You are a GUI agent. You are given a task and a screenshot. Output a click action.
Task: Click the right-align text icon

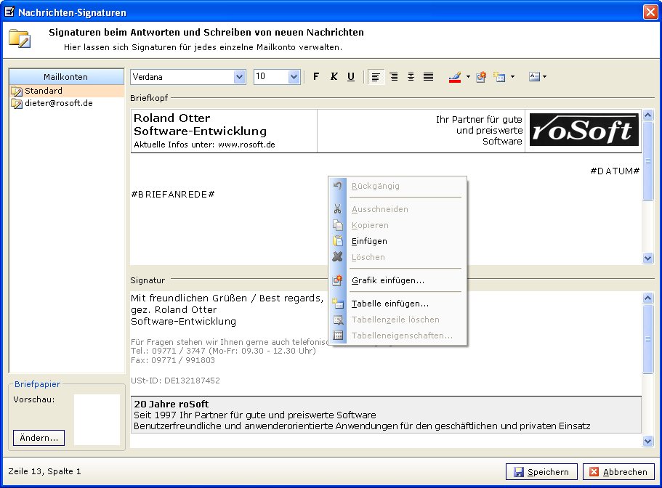[393, 77]
